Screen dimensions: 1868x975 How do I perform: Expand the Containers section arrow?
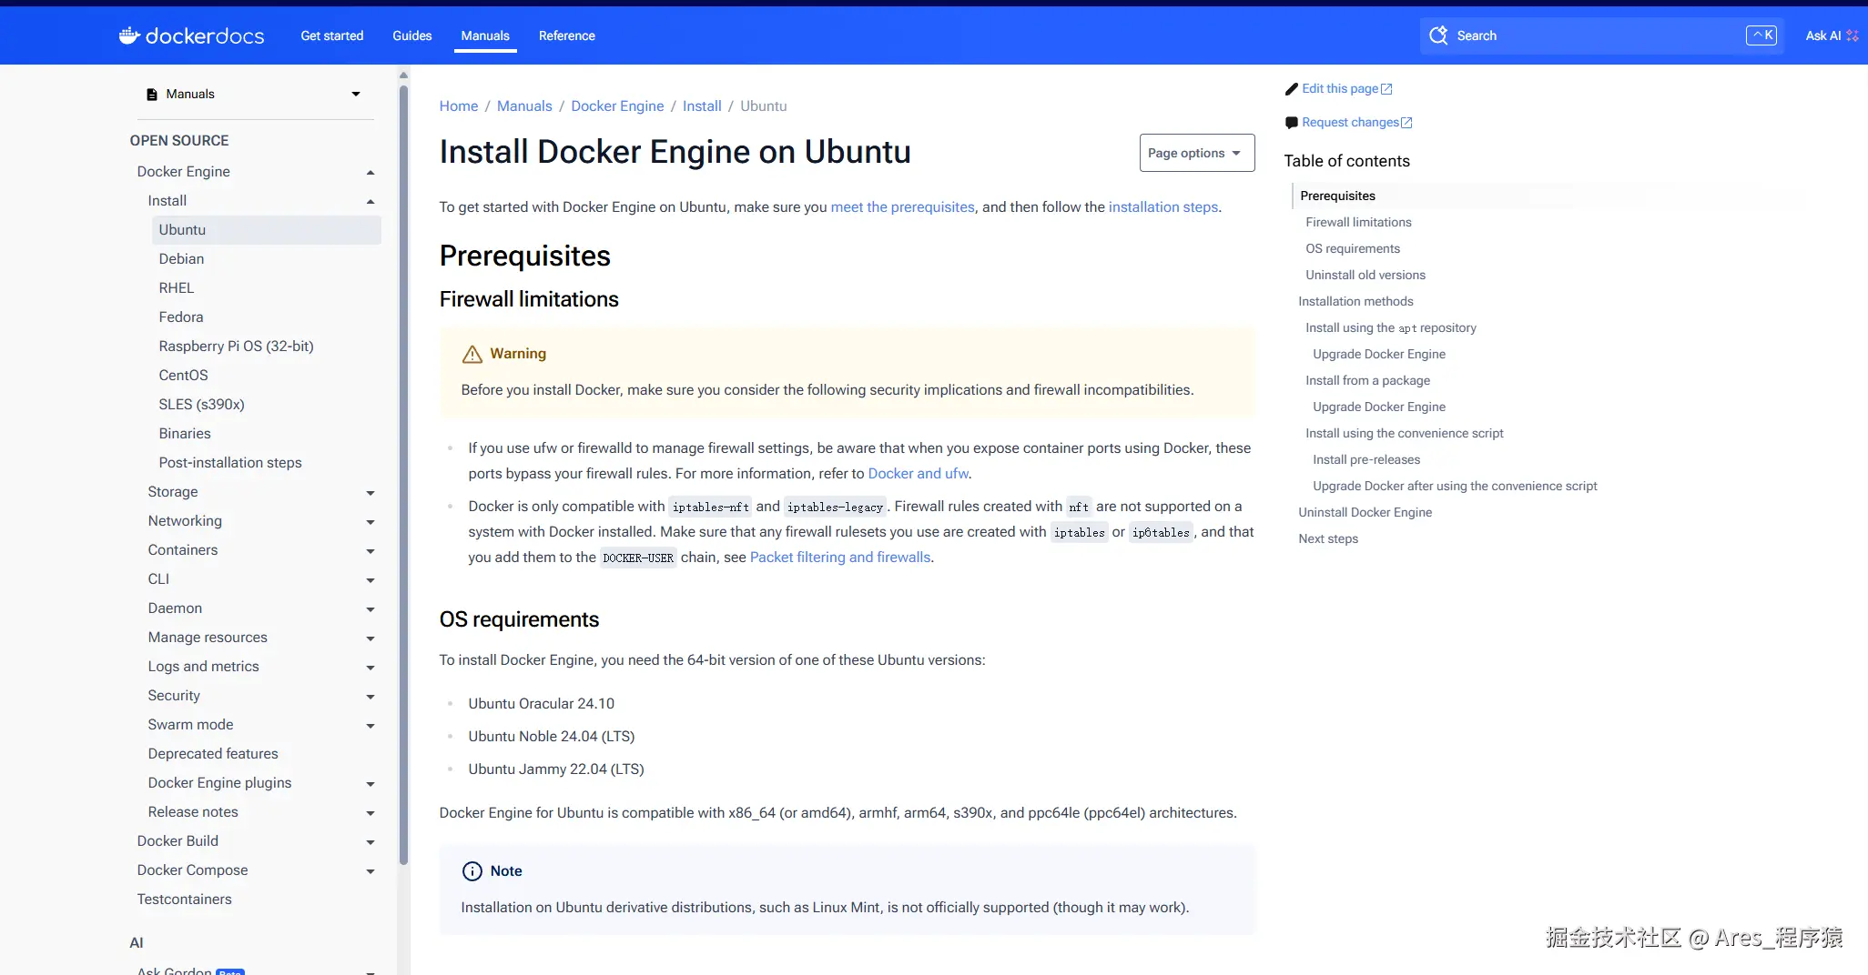tap(371, 551)
